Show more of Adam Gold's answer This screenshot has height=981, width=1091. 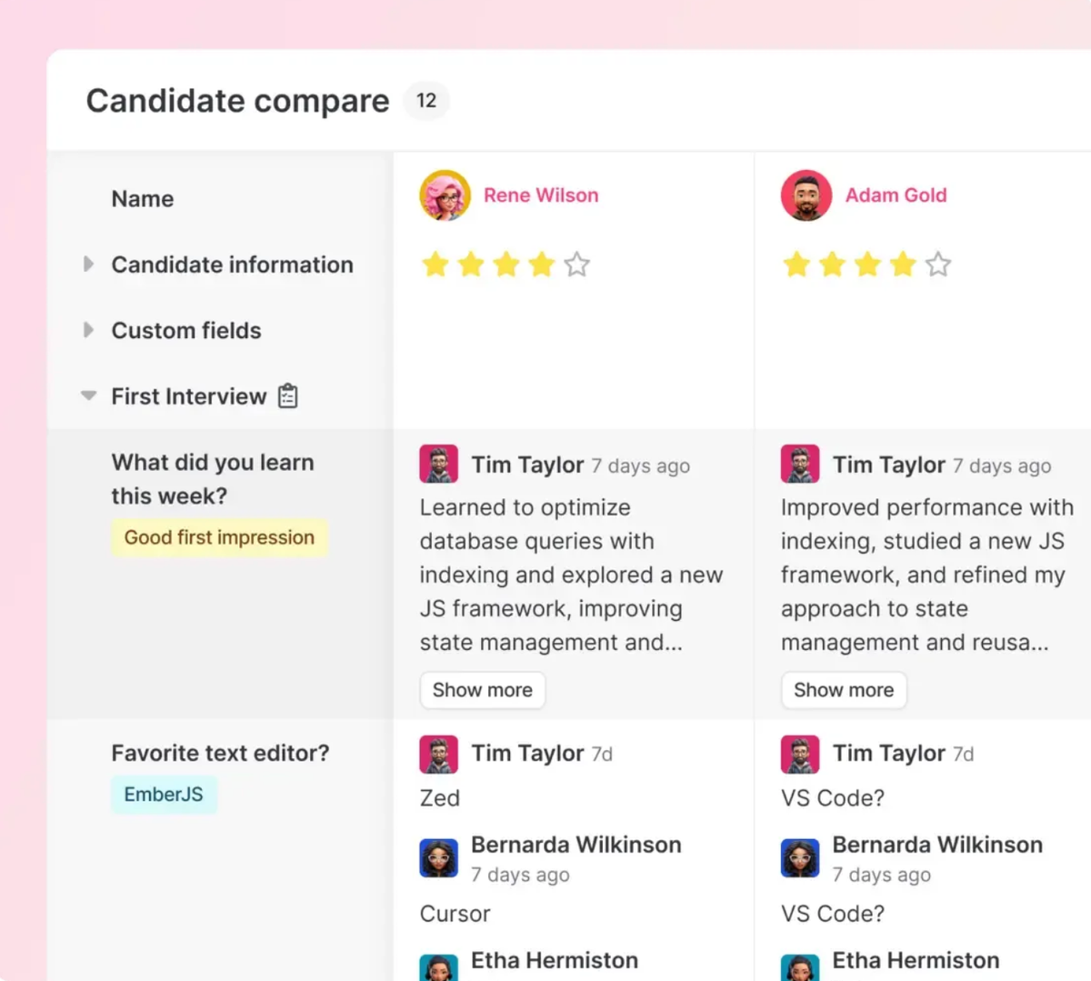(x=843, y=690)
